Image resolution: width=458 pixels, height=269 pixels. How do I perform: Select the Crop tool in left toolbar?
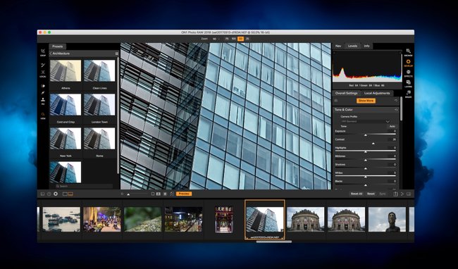point(43,52)
